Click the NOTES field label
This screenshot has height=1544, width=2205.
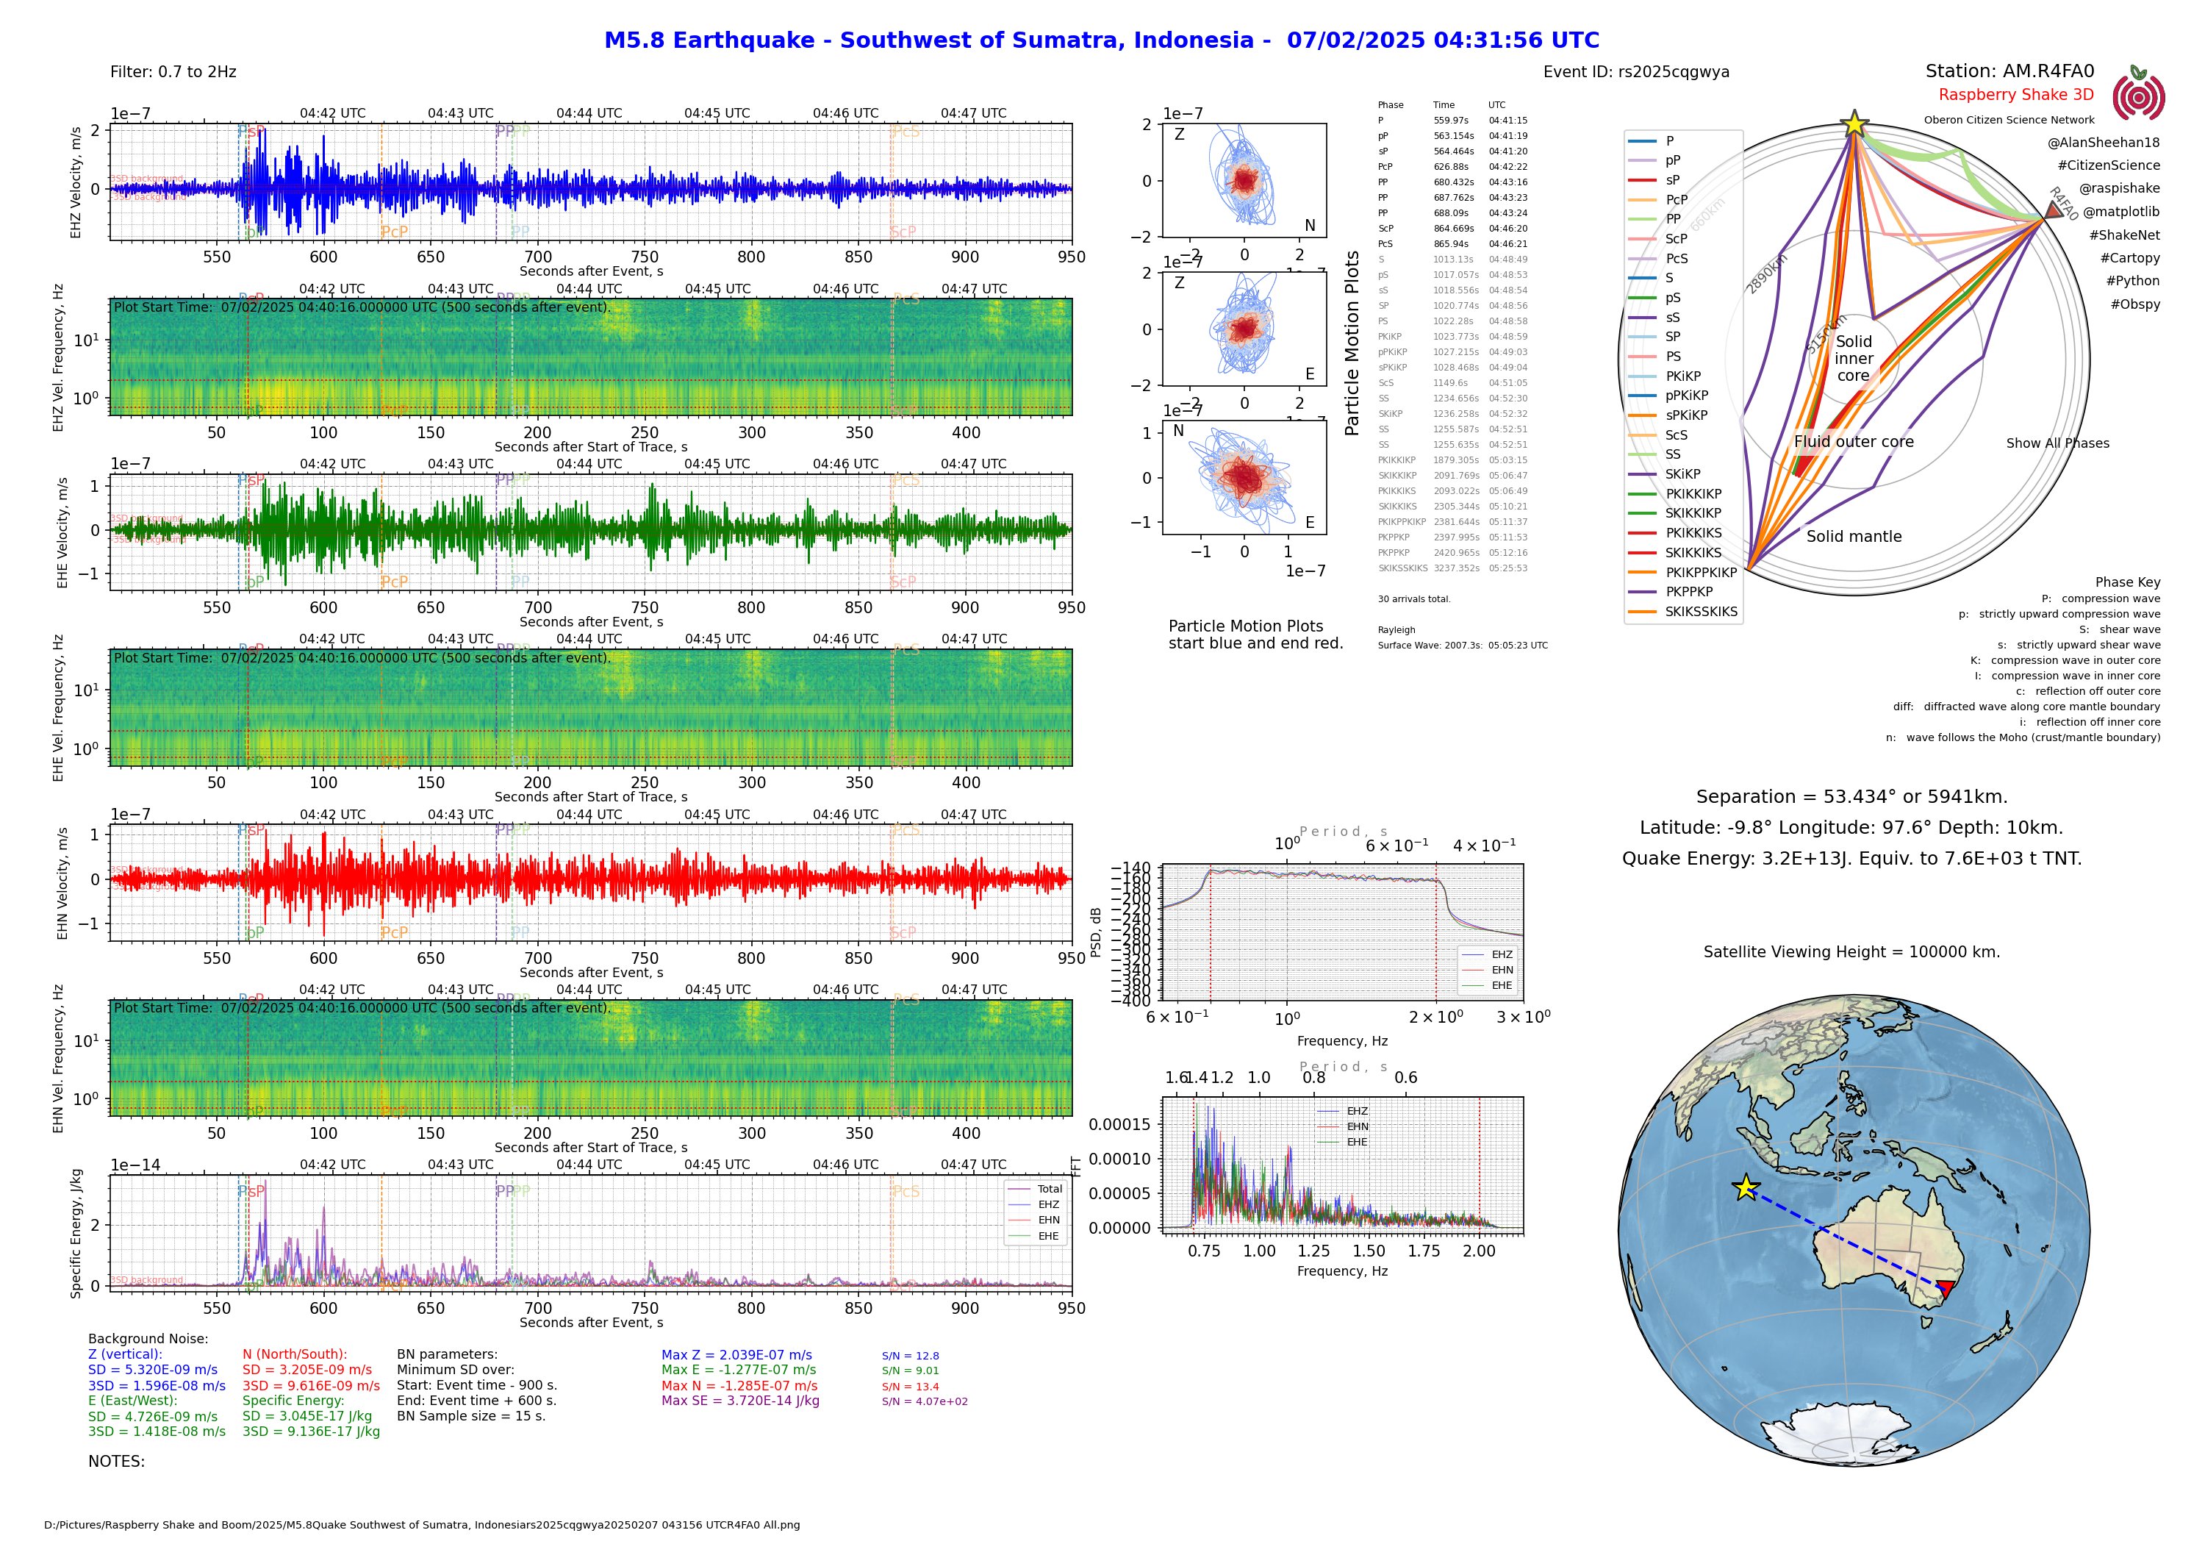click(116, 1462)
